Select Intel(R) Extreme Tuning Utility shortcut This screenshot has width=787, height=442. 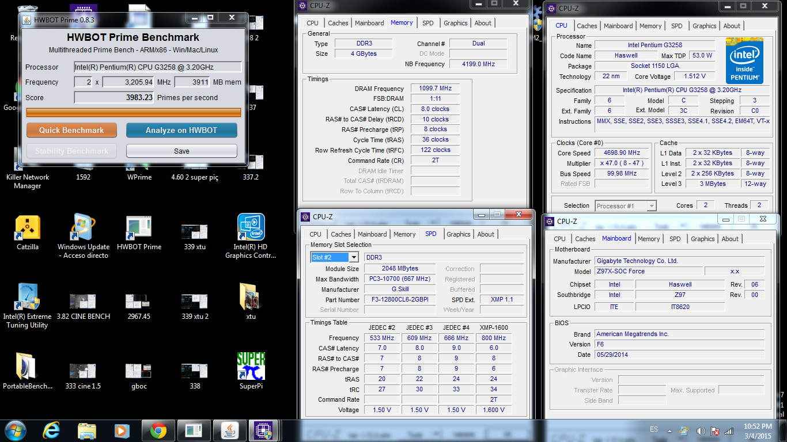click(x=28, y=306)
